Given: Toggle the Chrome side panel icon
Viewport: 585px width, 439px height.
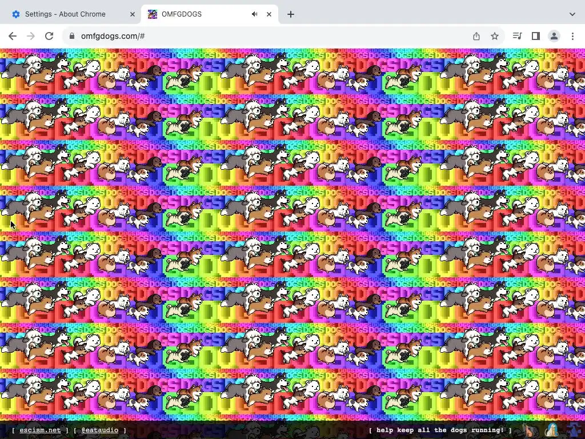Looking at the screenshot, I should click(x=536, y=36).
